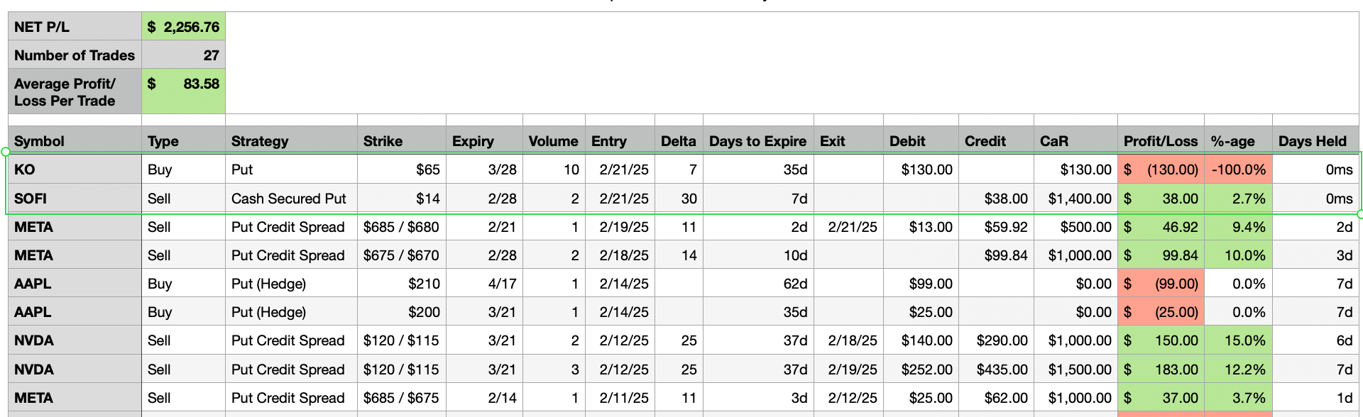This screenshot has height=417, width=1363.
Task: Select the Expiry column header
Action: (484, 140)
